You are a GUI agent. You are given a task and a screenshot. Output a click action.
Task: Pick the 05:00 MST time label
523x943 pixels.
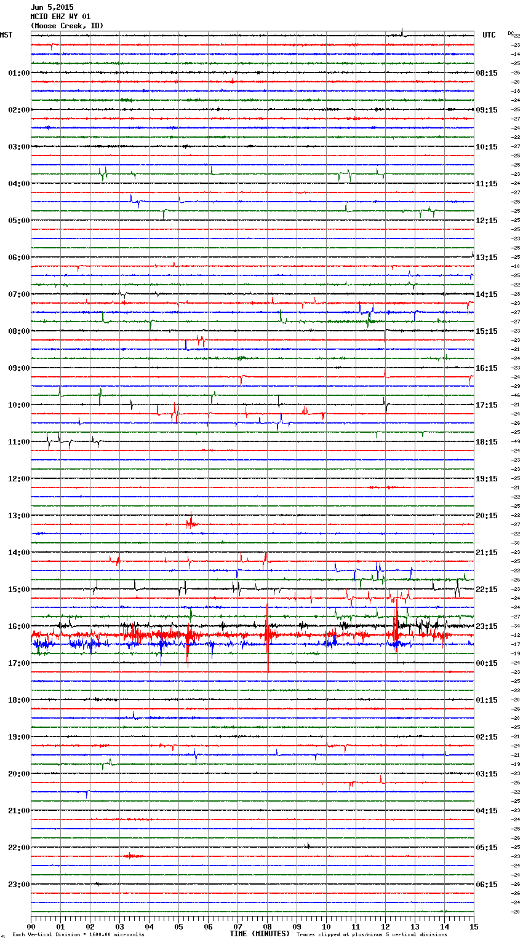(x=19, y=221)
